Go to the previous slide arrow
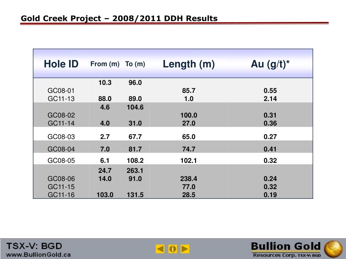 coord(160,249)
